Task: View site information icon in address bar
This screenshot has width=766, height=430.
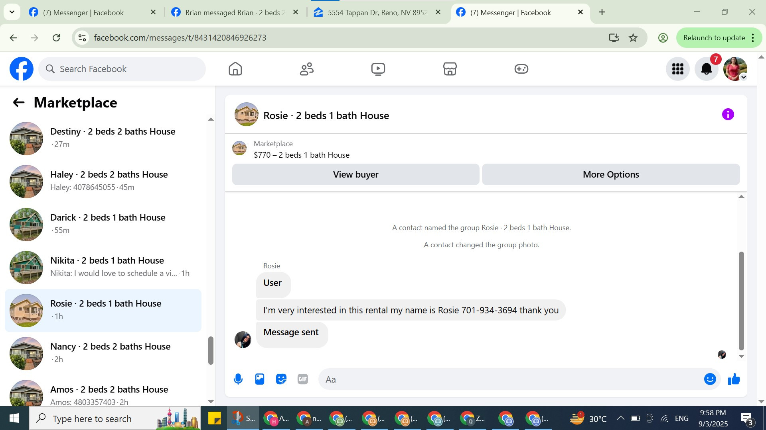Action: tap(82, 38)
